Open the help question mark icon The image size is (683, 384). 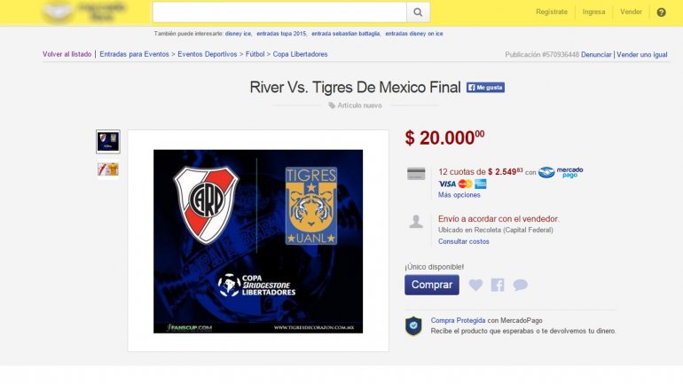tap(661, 12)
